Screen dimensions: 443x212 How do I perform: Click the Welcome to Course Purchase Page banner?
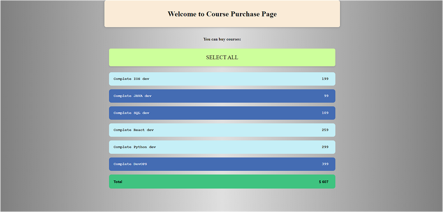[x=222, y=14]
